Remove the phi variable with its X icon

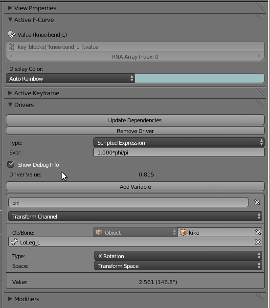[x=257, y=202]
